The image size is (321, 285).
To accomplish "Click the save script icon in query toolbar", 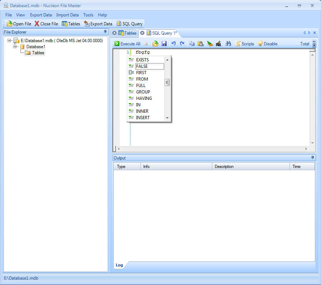I will pos(164,44).
